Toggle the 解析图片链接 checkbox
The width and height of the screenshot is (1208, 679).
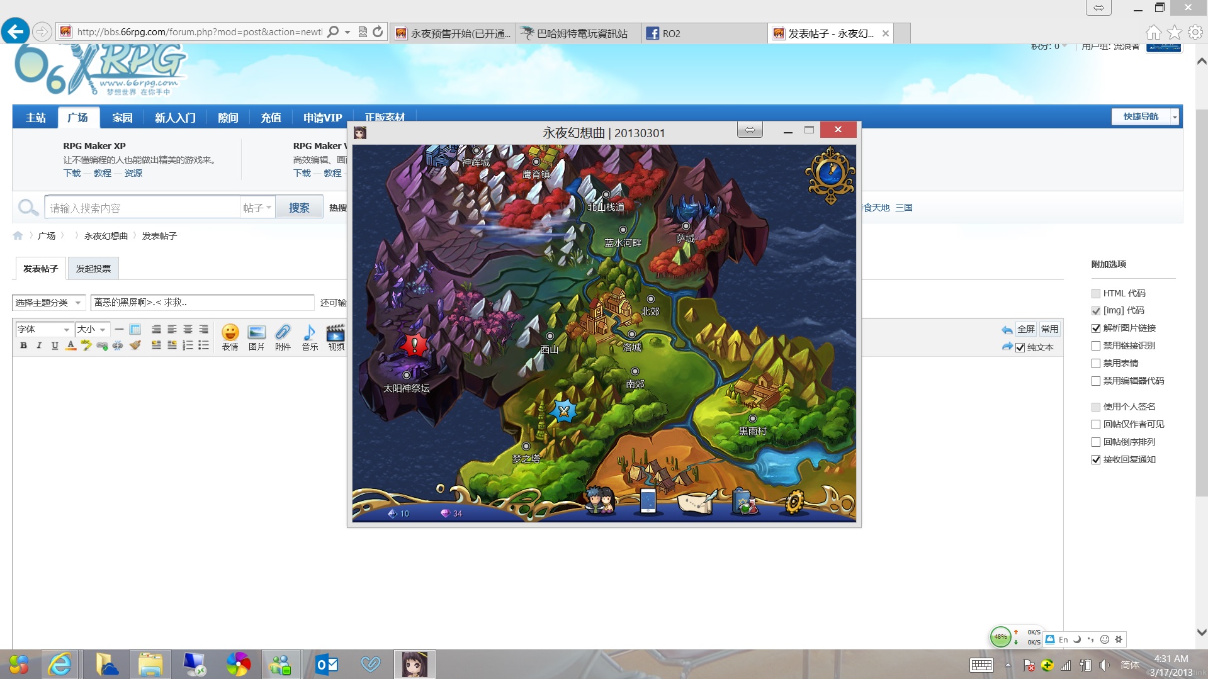tap(1096, 328)
